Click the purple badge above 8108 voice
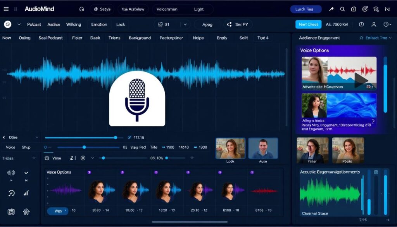This screenshot has height=227, width=397. [252, 172]
